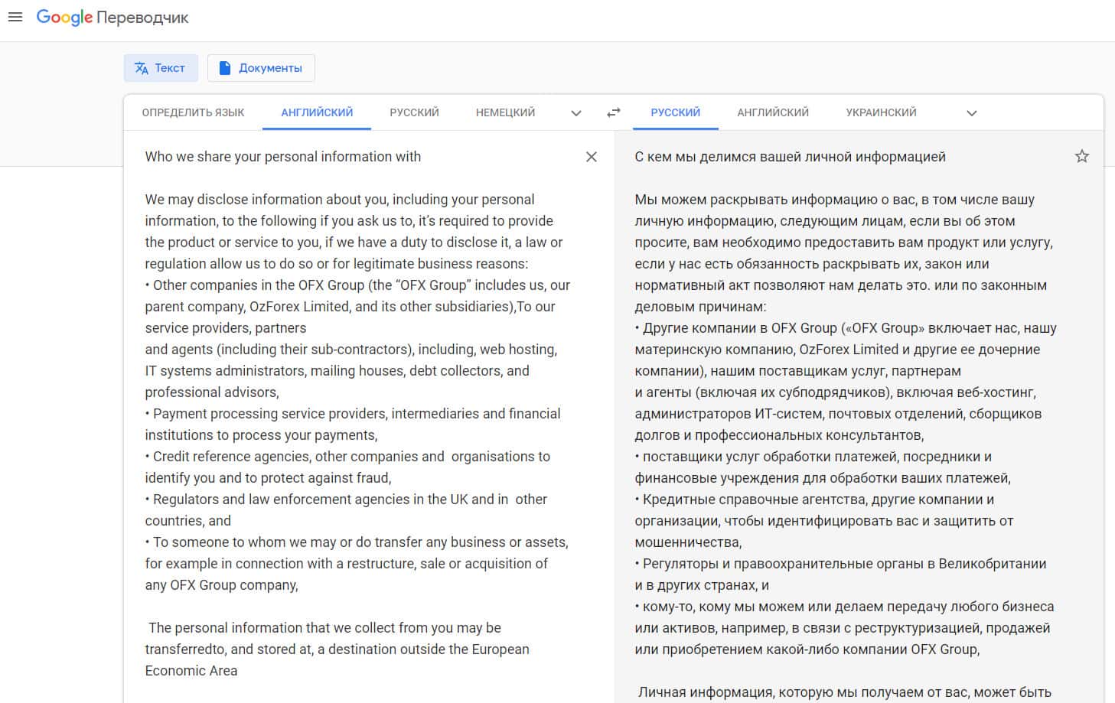Open the hamburger main menu
Image resolution: width=1115 pixels, height=703 pixels.
click(x=15, y=17)
